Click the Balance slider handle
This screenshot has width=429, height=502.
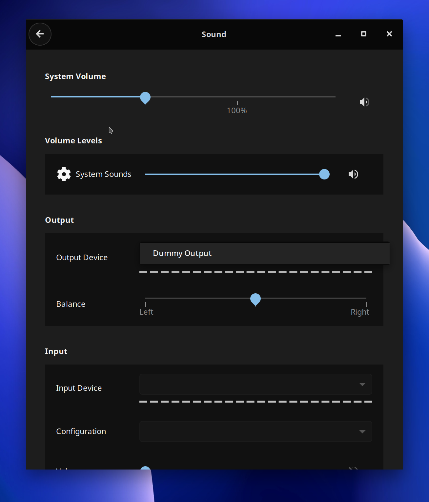click(x=255, y=299)
